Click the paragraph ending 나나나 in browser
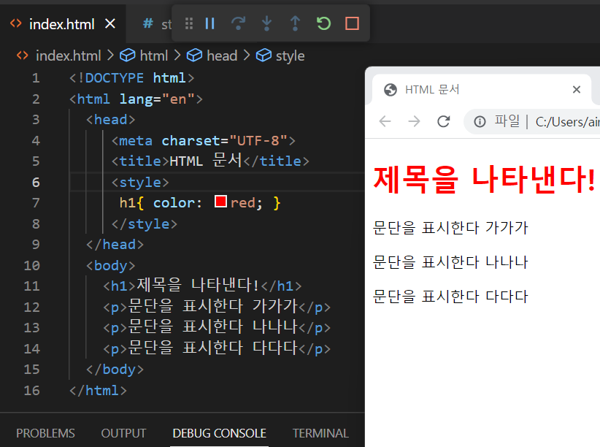This screenshot has width=600, height=447. [x=450, y=262]
